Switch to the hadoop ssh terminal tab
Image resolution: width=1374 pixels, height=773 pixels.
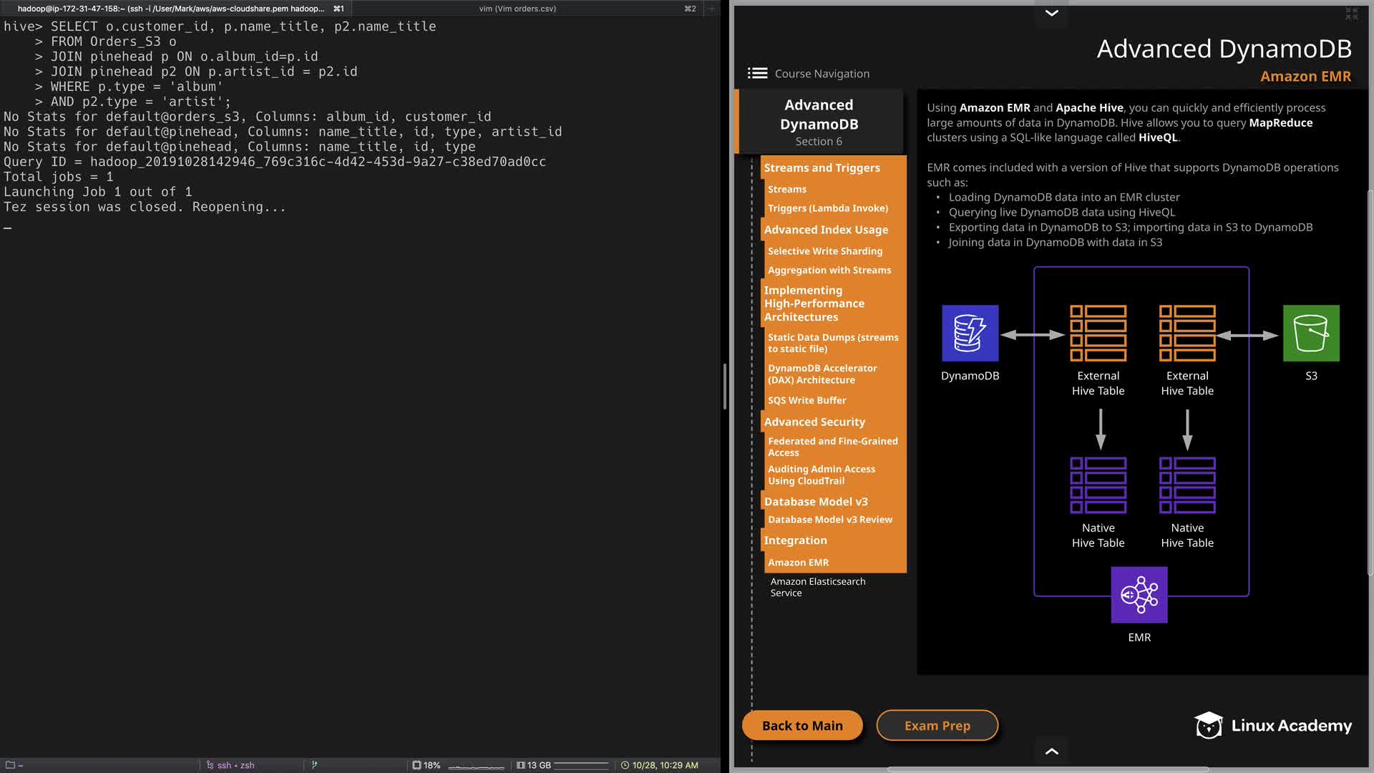pyautogui.click(x=172, y=9)
